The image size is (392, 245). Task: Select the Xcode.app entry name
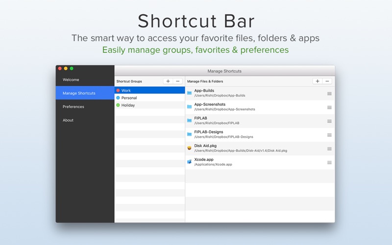click(204, 159)
